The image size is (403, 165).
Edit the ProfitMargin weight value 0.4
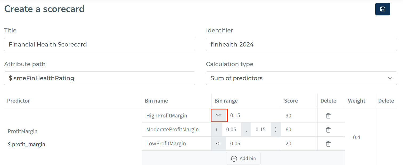tap(357, 137)
